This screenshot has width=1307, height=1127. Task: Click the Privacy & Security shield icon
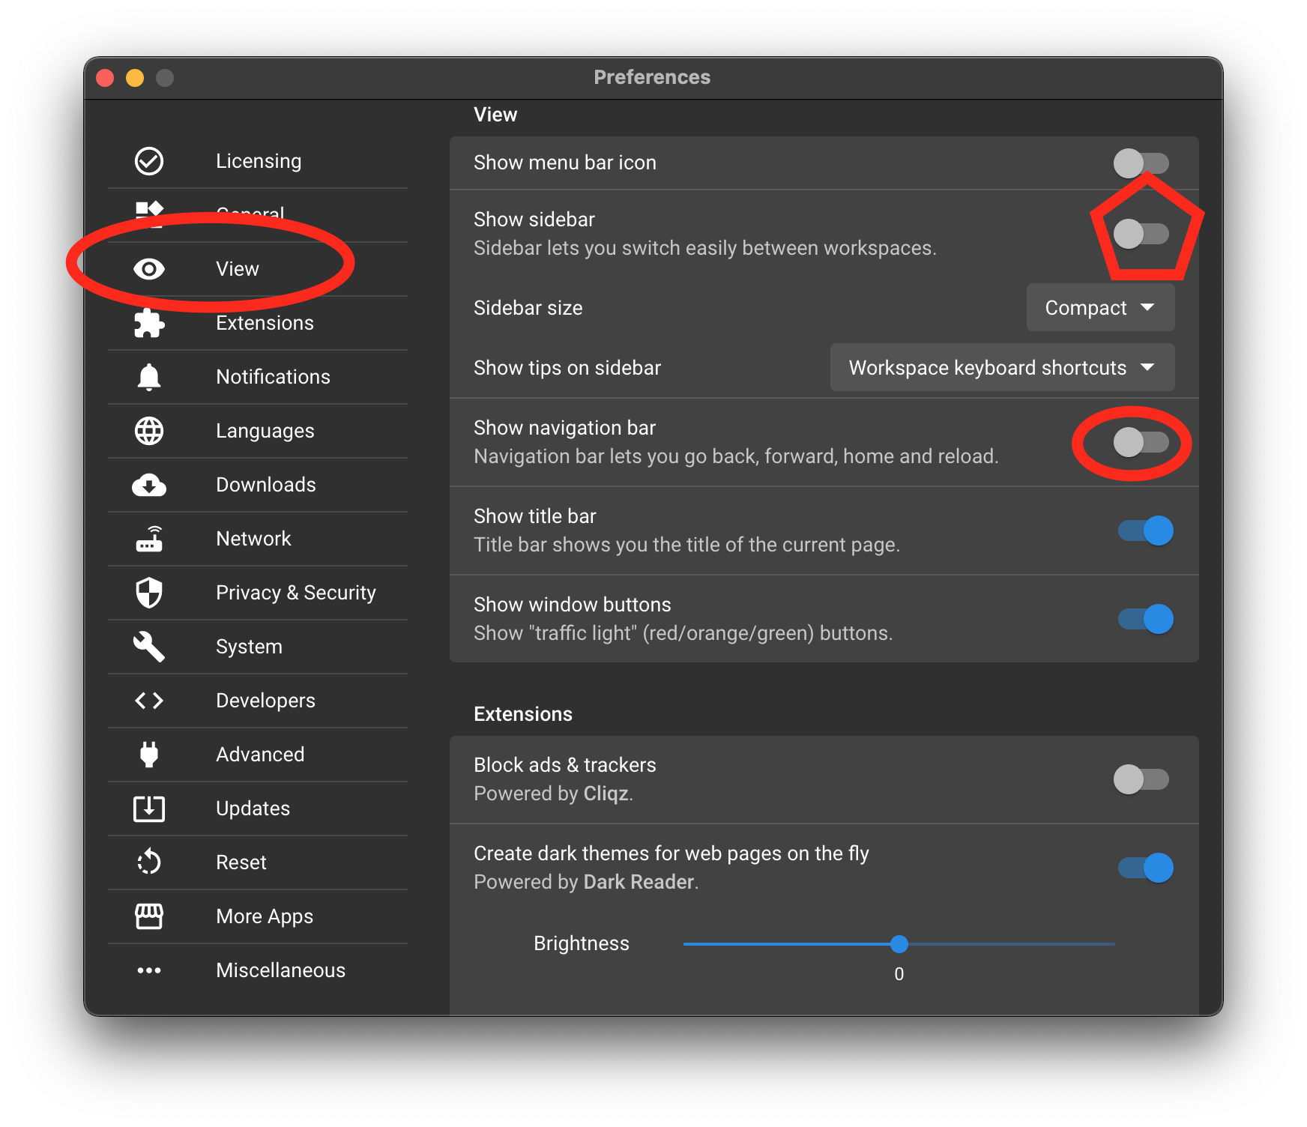coord(149,593)
